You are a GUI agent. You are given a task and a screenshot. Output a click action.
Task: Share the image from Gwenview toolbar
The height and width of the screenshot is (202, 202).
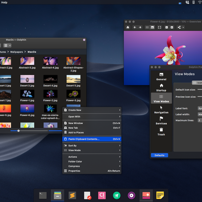point(179,27)
